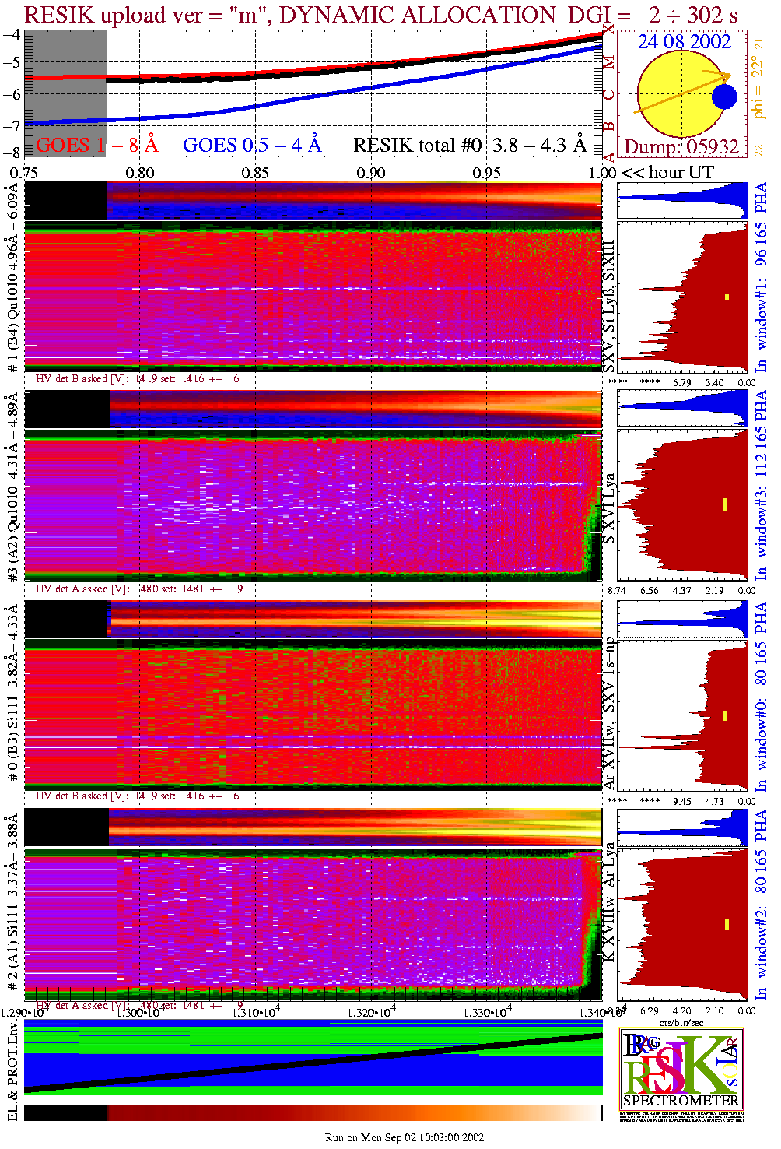
Task: Click the date 24 08 2002 text
Action: tap(684, 42)
